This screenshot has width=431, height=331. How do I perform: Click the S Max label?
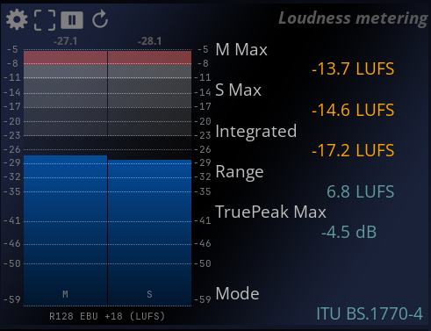click(x=238, y=90)
